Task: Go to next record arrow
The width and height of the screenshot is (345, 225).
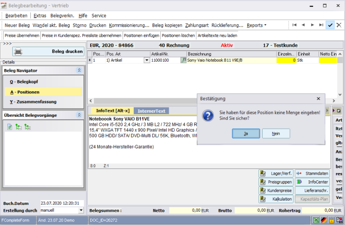Action: 312,25
